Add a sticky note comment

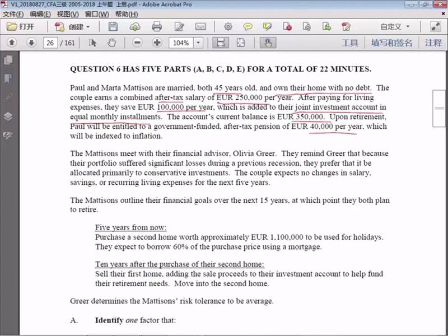tap(248, 27)
